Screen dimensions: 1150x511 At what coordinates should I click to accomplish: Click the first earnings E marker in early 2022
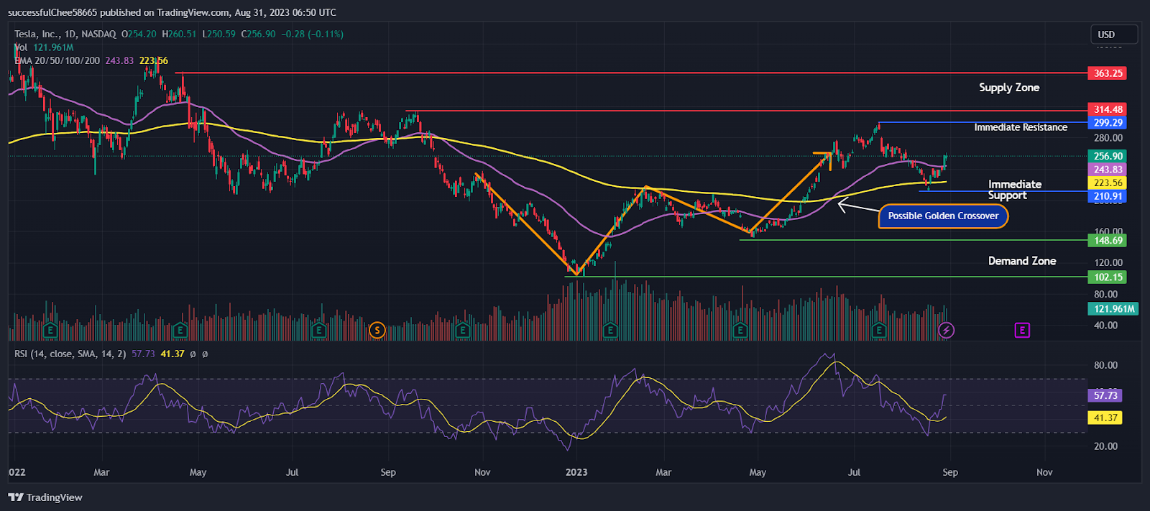pos(50,331)
